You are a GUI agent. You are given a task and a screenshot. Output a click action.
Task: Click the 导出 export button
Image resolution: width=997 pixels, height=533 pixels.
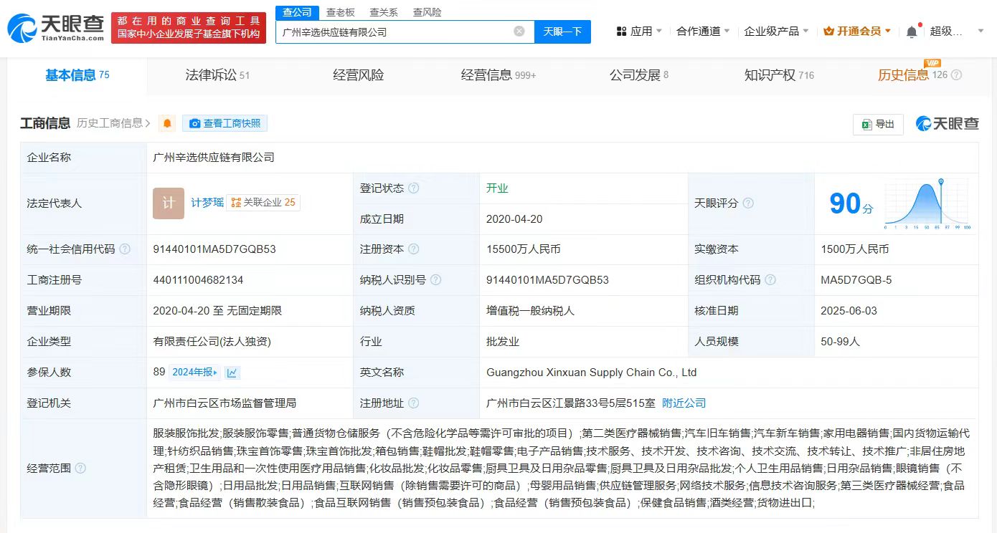pyautogui.click(x=878, y=124)
